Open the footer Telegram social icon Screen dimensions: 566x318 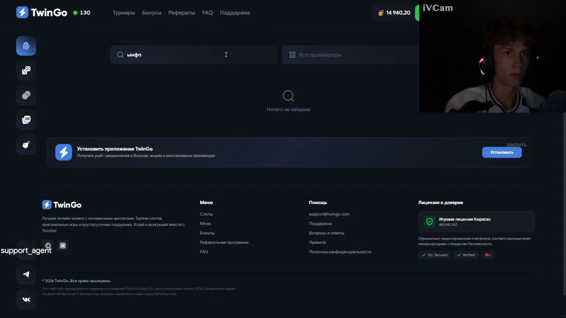click(x=48, y=246)
